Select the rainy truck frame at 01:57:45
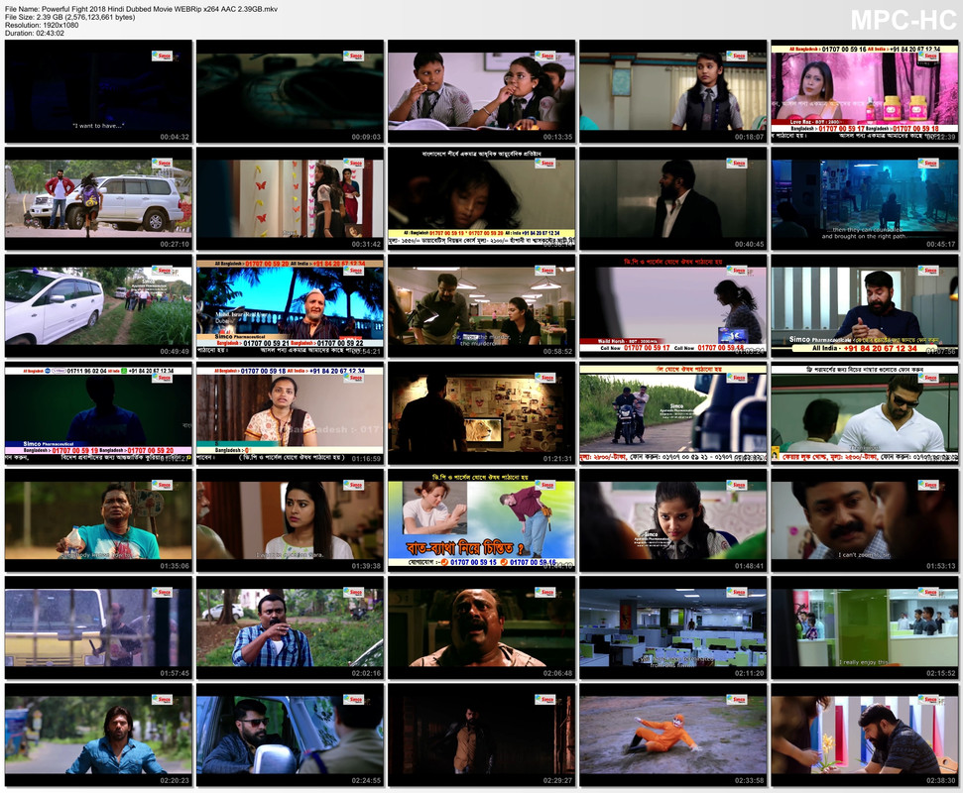Viewport: 963px width, 793px height. point(98,627)
